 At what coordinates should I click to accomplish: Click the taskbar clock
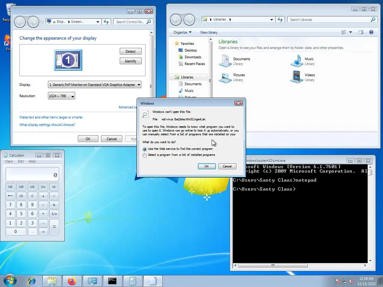[366, 281]
